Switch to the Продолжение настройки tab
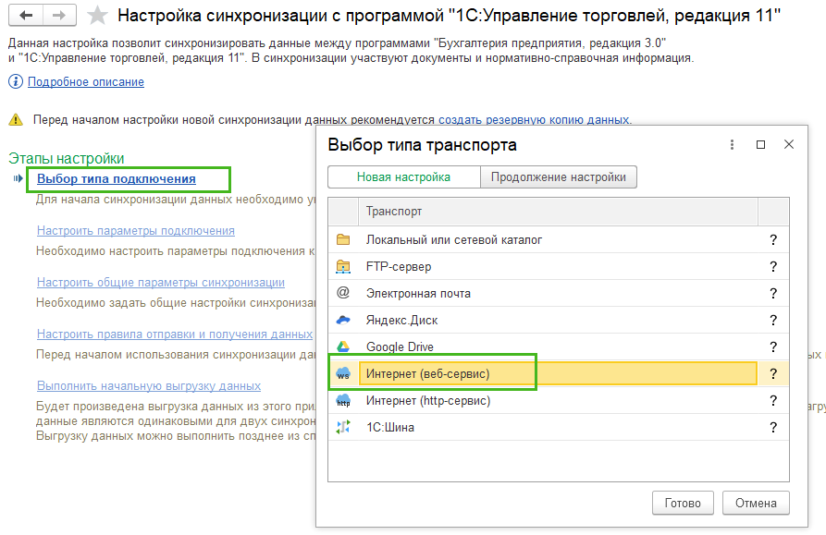Viewport: 826px width, 535px height. pyautogui.click(x=559, y=177)
